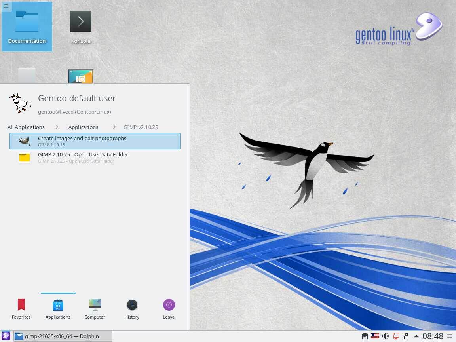The width and height of the screenshot is (456, 342).
Task: Switch to Applications tab in launcher
Action: 58,309
